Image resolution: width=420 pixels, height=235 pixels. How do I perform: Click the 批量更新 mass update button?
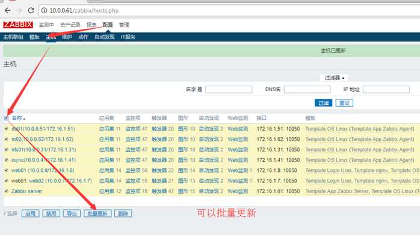click(97, 213)
